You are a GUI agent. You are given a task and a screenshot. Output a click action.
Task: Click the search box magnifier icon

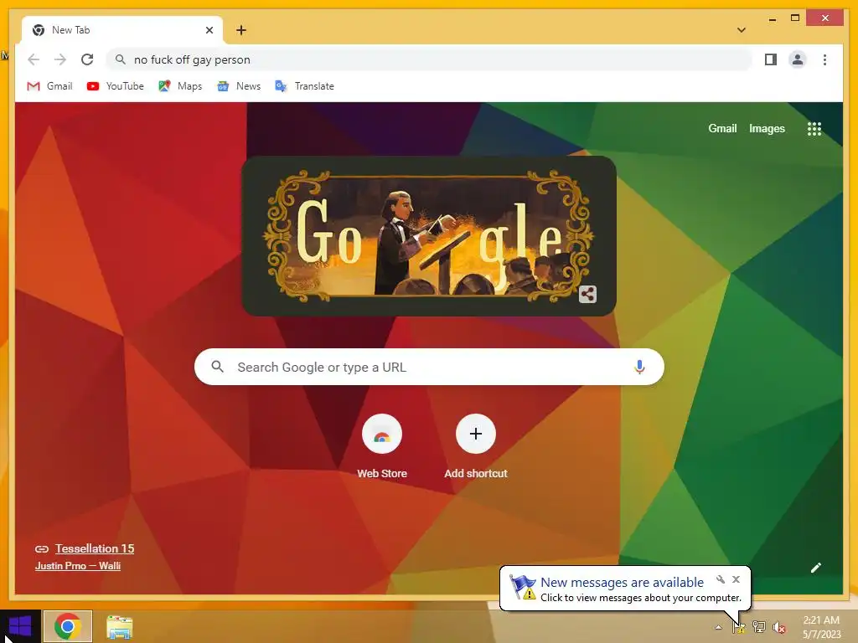click(217, 367)
